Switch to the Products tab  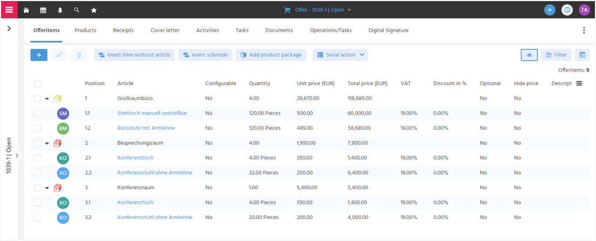86,30
